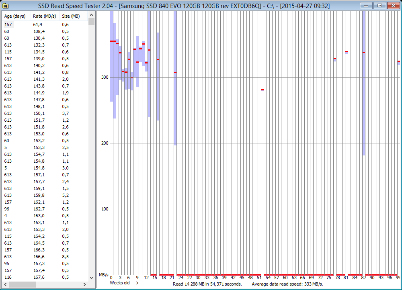Click the age 116 cell in the last row
Image resolution: width=402 pixels, height=290 pixels.
point(8,278)
